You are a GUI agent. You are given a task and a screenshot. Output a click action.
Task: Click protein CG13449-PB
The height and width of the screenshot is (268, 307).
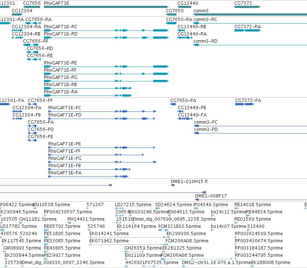180,111
